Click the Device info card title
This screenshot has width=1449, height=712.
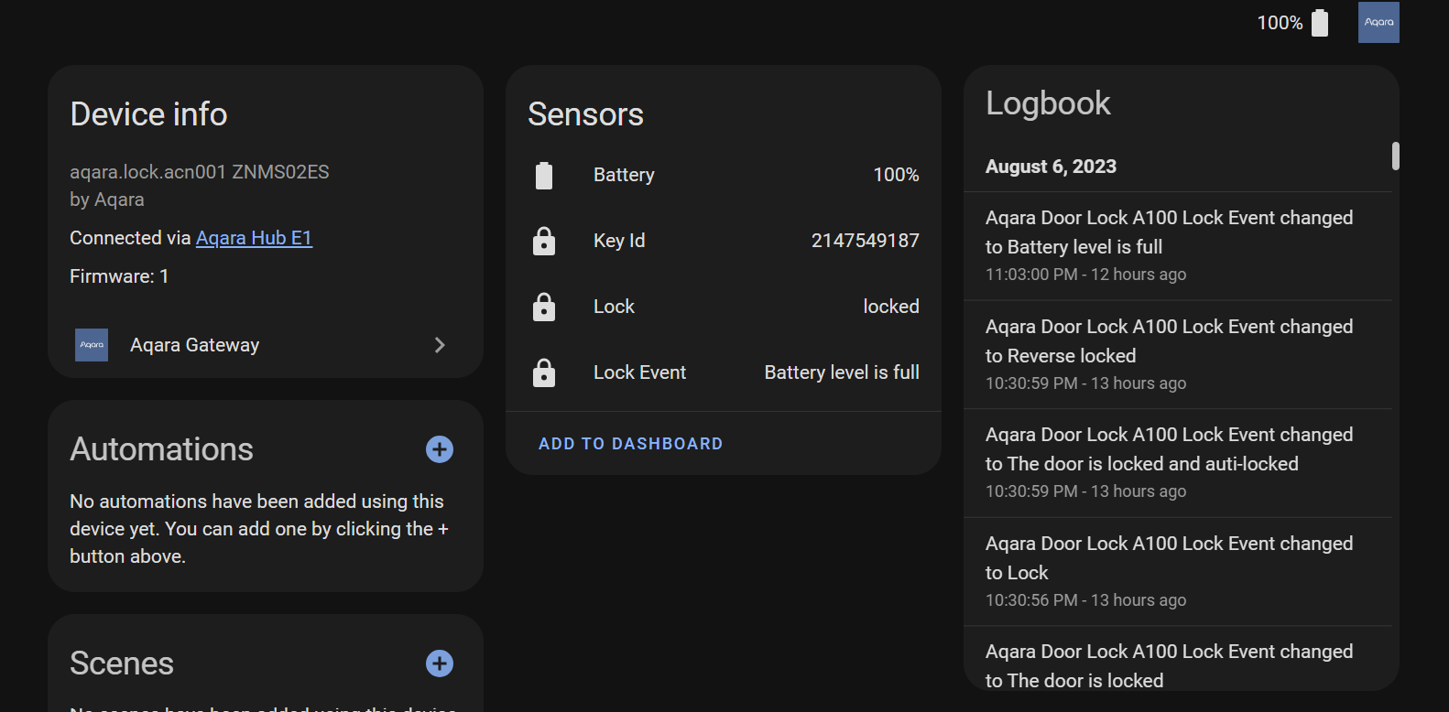point(148,114)
